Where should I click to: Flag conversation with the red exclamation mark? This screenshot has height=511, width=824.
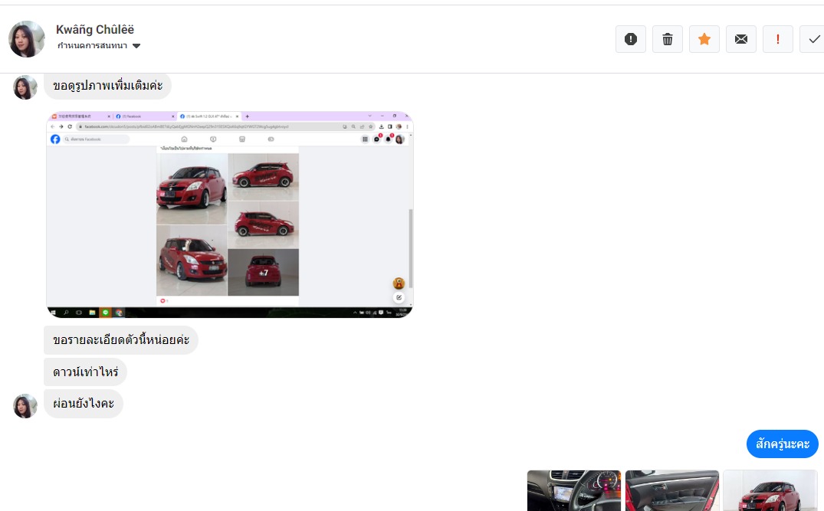point(777,39)
